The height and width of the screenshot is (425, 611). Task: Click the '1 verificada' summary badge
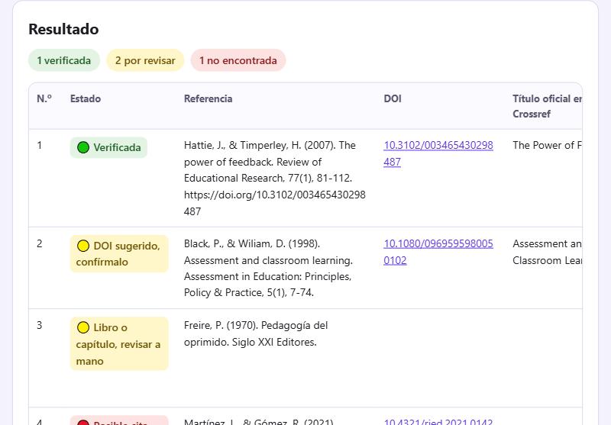point(64,60)
